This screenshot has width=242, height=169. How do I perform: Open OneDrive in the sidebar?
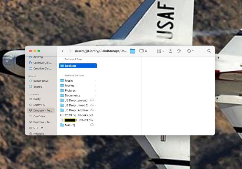tap(41, 116)
